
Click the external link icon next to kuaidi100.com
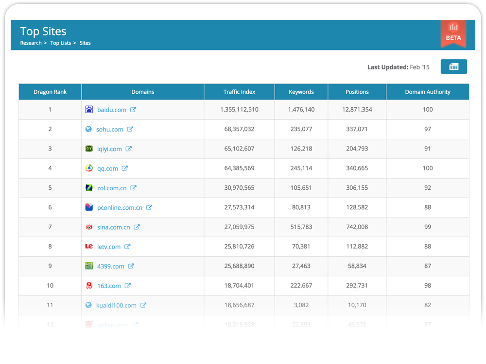click(x=143, y=305)
